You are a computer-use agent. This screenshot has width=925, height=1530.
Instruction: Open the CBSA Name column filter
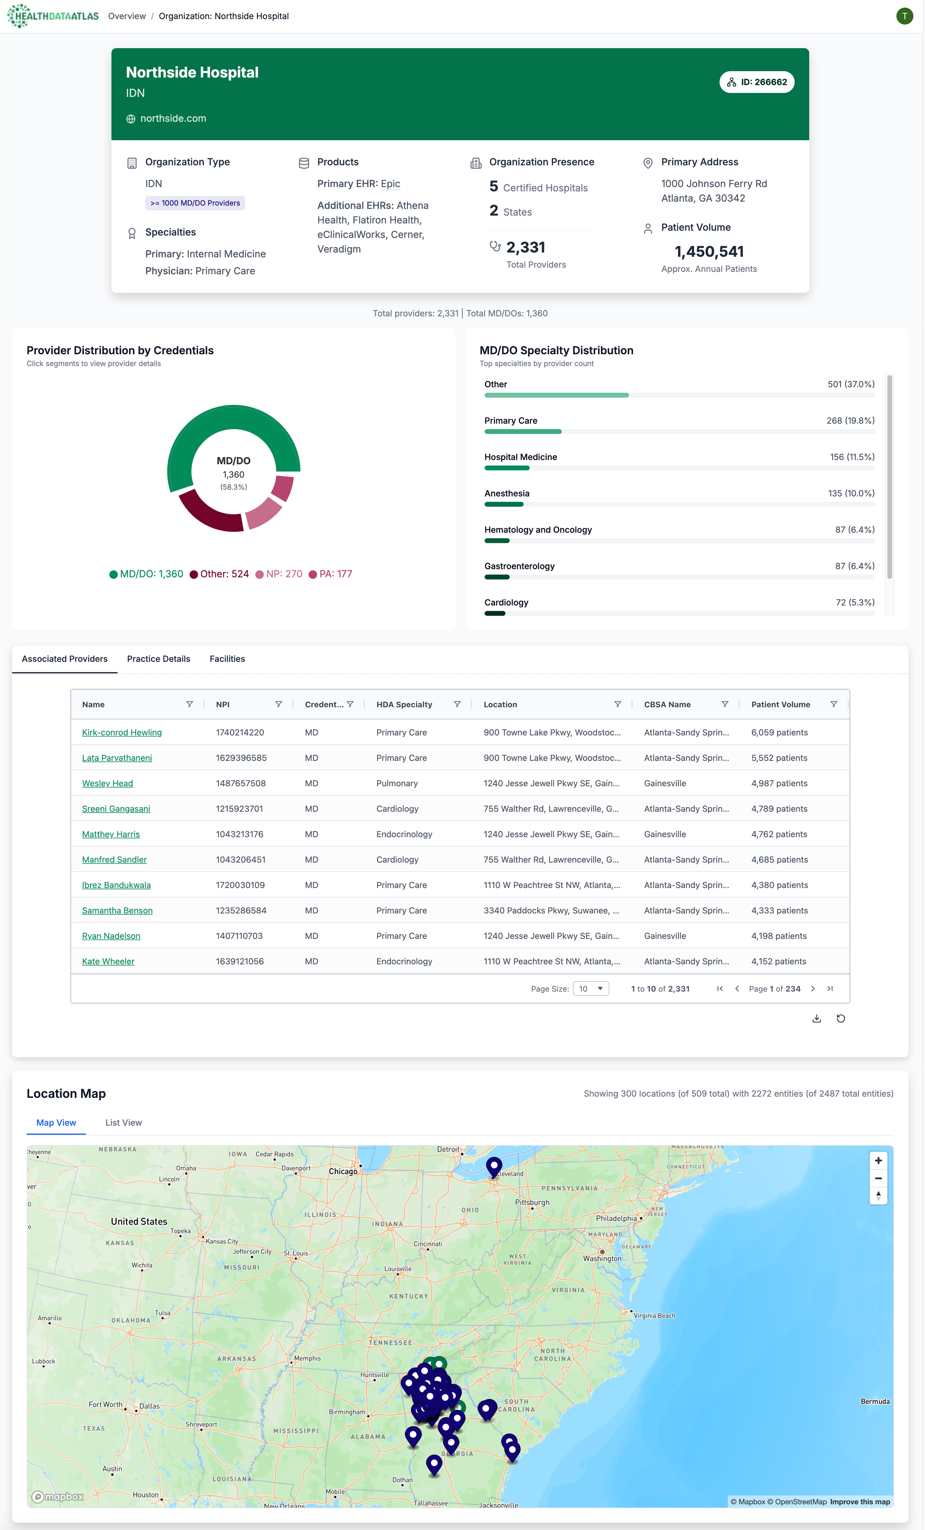[x=724, y=704]
